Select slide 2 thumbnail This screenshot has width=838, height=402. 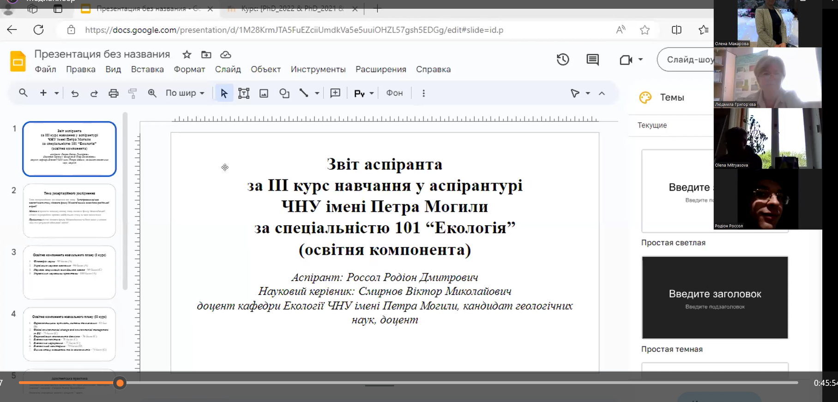(69, 210)
